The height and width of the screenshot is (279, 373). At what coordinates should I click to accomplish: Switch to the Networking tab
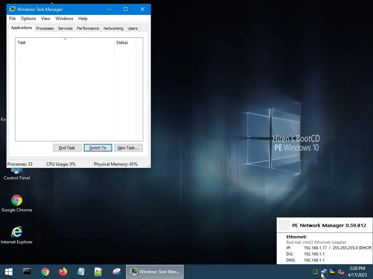point(113,28)
